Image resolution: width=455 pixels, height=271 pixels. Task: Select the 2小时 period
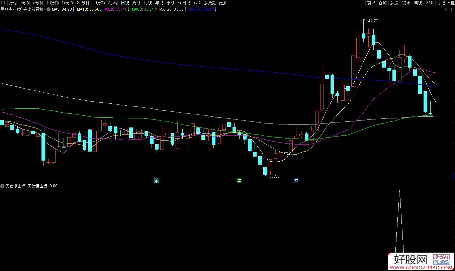(113, 3)
